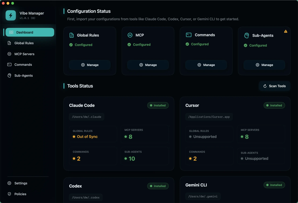This screenshot has width=298, height=203.
Task: Click Manage button under MCP card
Action: coord(148,65)
